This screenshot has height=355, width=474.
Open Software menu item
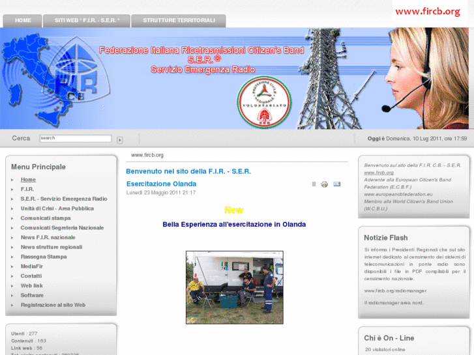[32, 296]
